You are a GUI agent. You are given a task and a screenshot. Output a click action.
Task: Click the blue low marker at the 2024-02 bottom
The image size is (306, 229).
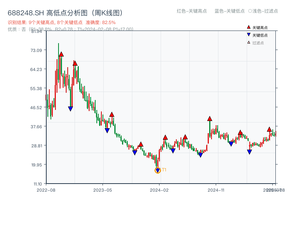tap(157, 169)
